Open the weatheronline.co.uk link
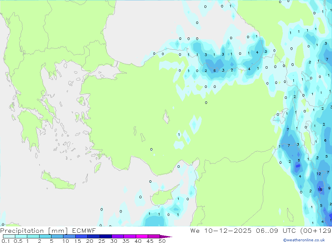The image size is (332, 243). tap(304, 240)
